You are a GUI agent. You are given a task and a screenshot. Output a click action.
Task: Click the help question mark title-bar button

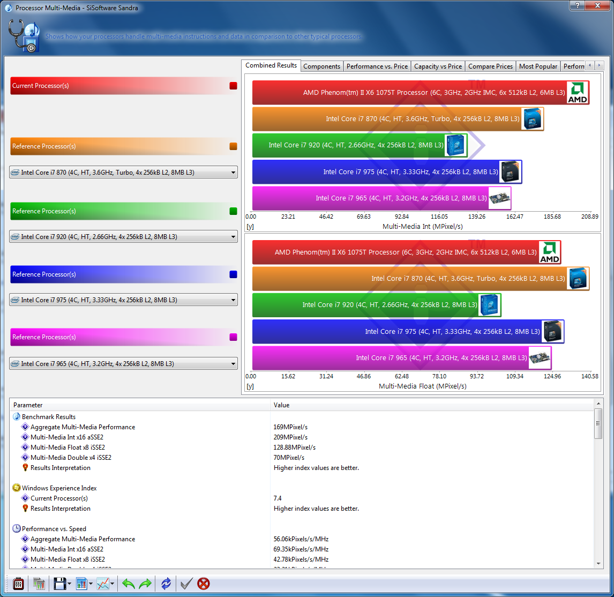point(577,5)
